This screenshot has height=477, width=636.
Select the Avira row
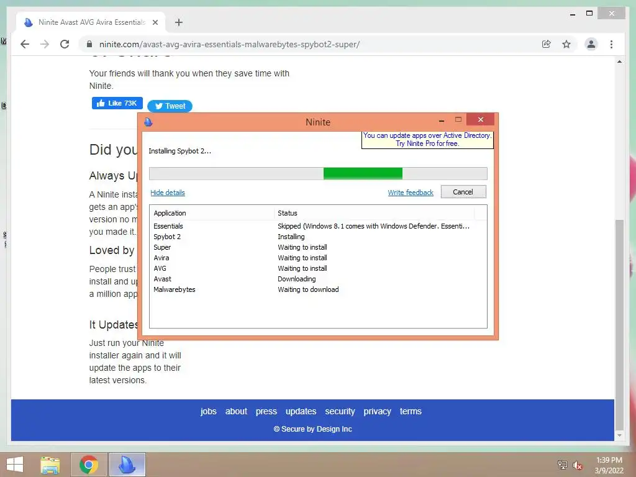[x=318, y=258]
